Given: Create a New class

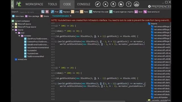Looking at the screenshot, I should click(18, 16).
